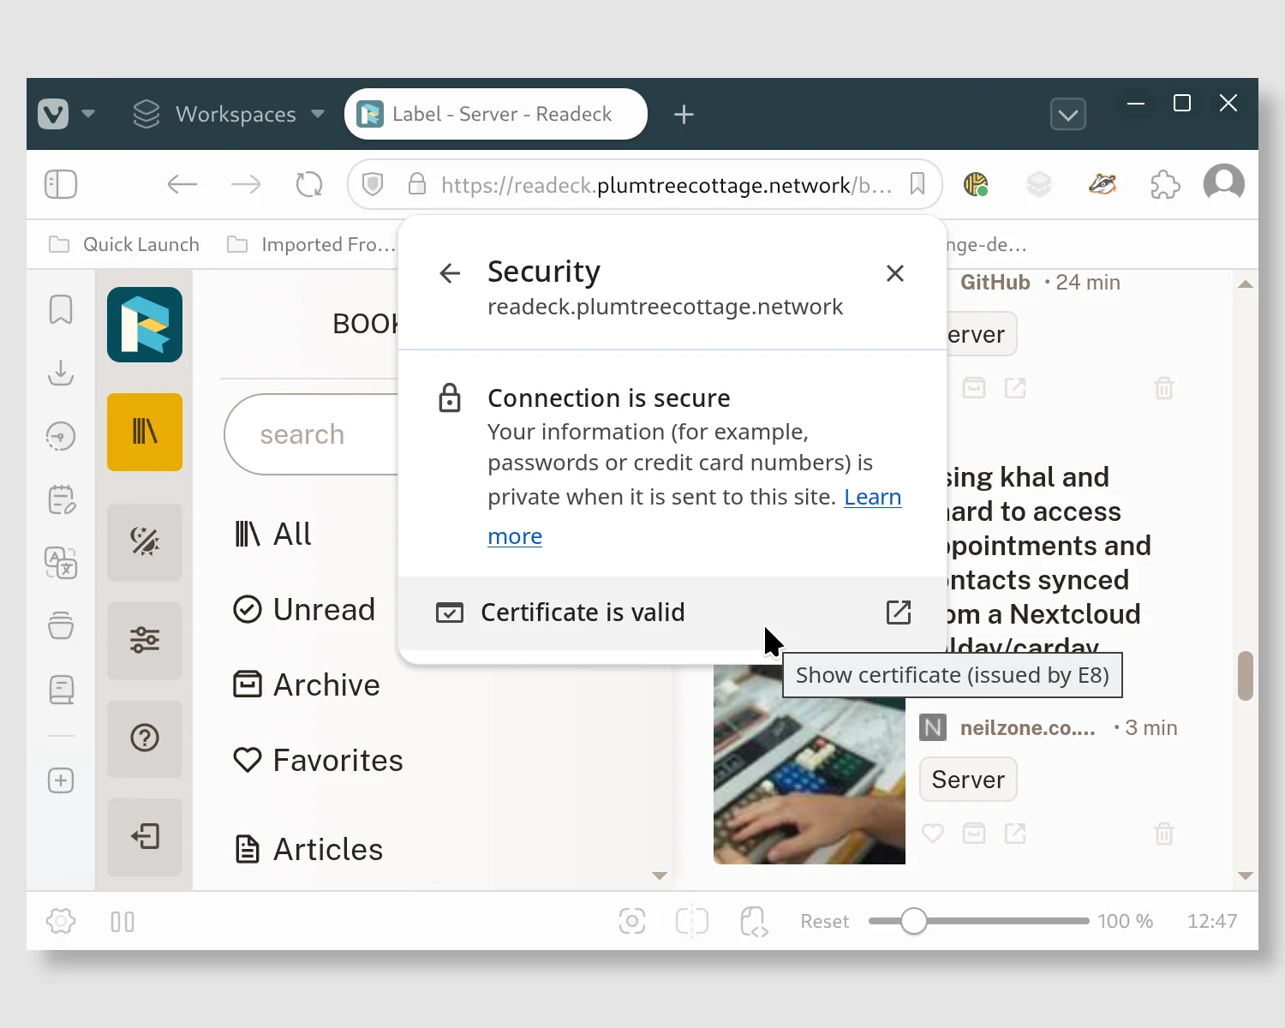The width and height of the screenshot is (1285, 1028).
Task: Expand the window controls chevron
Action: tap(1067, 113)
